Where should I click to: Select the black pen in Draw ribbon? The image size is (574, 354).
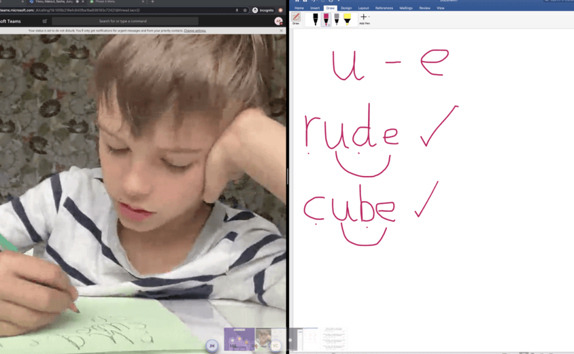(315, 19)
